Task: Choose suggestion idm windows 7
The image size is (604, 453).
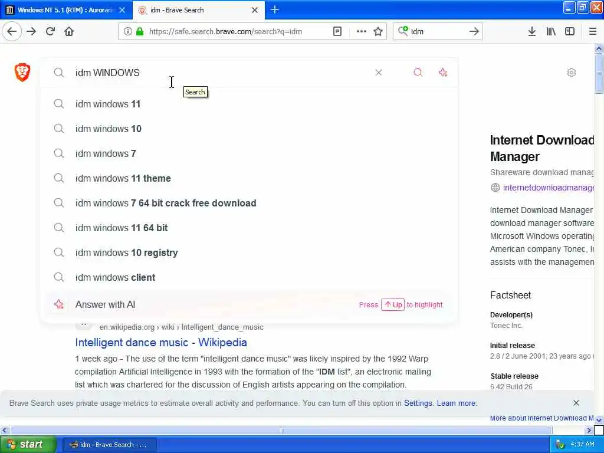Action: [x=249, y=153]
